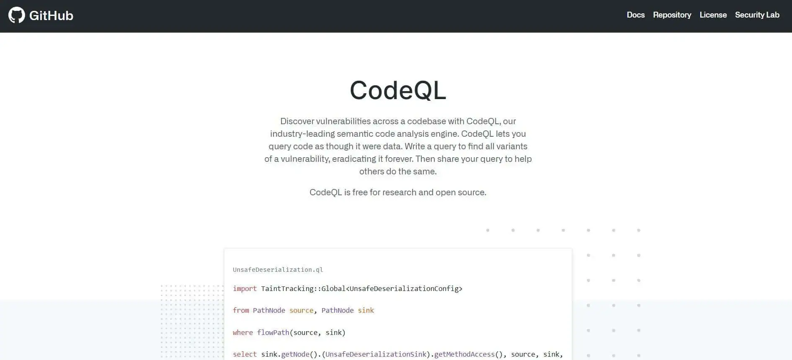
Task: Open the Repository navigation link
Action: 672,15
